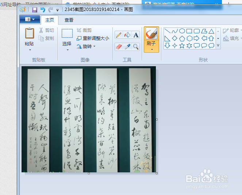Choose the Left arrow shape
Viewport: 242px width, 195px height.
(x=204, y=38)
